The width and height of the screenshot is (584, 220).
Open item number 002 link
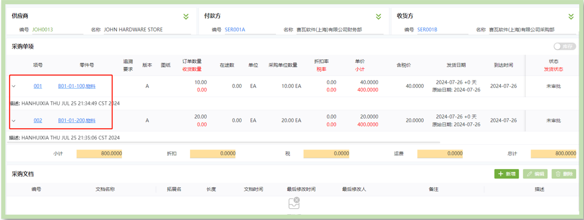pos(37,120)
